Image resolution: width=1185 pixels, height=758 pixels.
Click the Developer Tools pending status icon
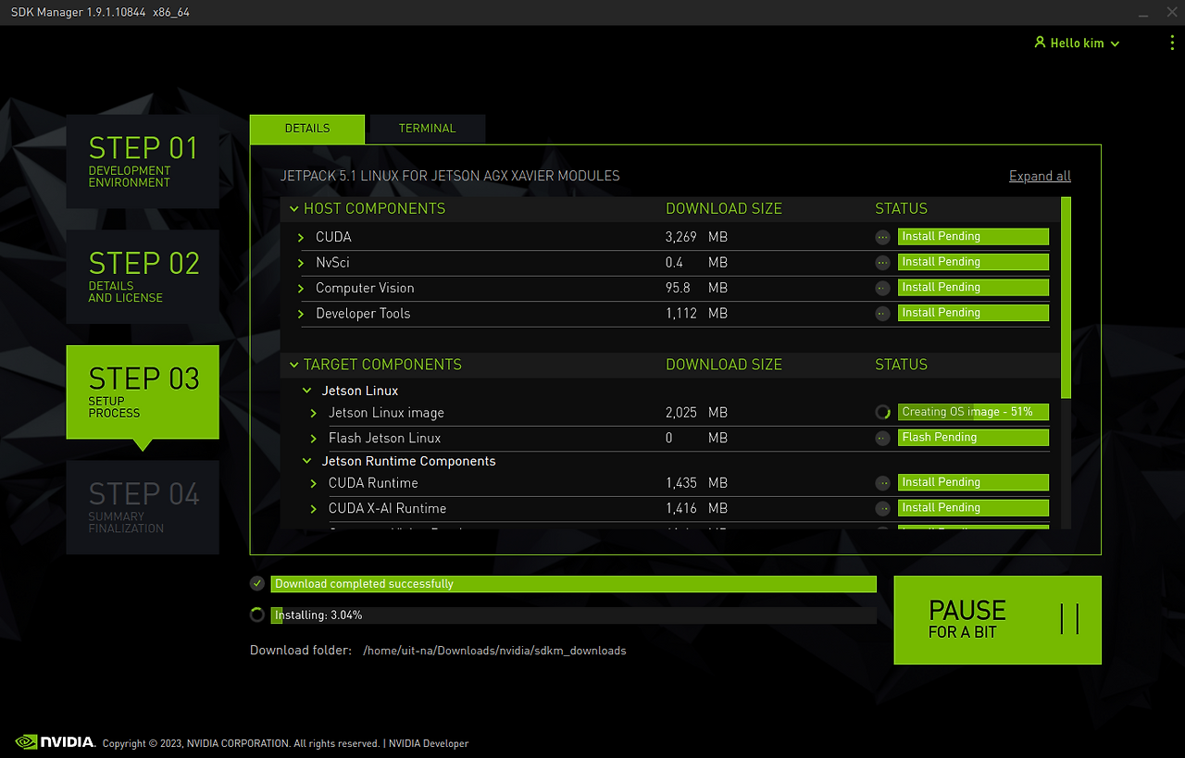point(882,313)
